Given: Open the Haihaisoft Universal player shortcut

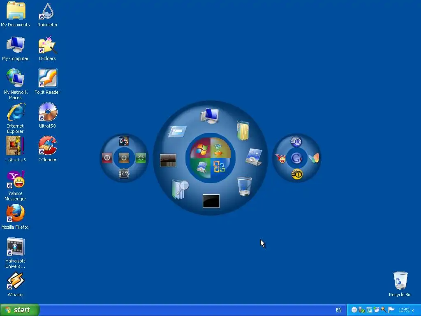Looking at the screenshot, I should (15, 253).
